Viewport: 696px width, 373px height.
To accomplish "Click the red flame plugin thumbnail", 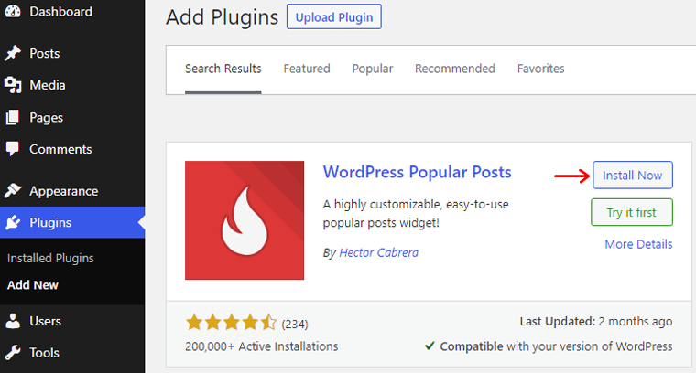I will point(245,220).
